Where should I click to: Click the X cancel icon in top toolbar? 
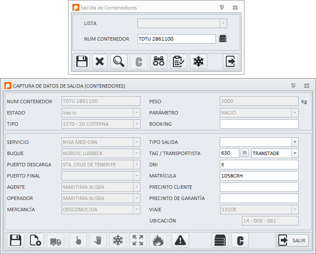[100, 62]
